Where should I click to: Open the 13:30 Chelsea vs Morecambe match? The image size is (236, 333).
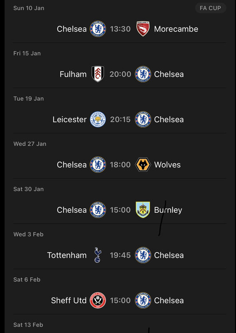click(120, 29)
